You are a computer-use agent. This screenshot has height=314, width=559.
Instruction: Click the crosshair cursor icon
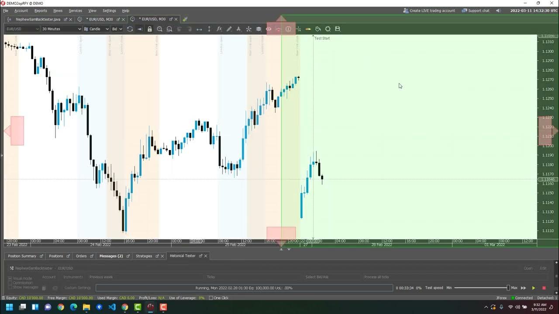(x=298, y=29)
